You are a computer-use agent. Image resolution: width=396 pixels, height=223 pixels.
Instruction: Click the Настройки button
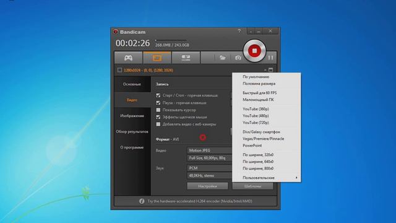coord(208,186)
